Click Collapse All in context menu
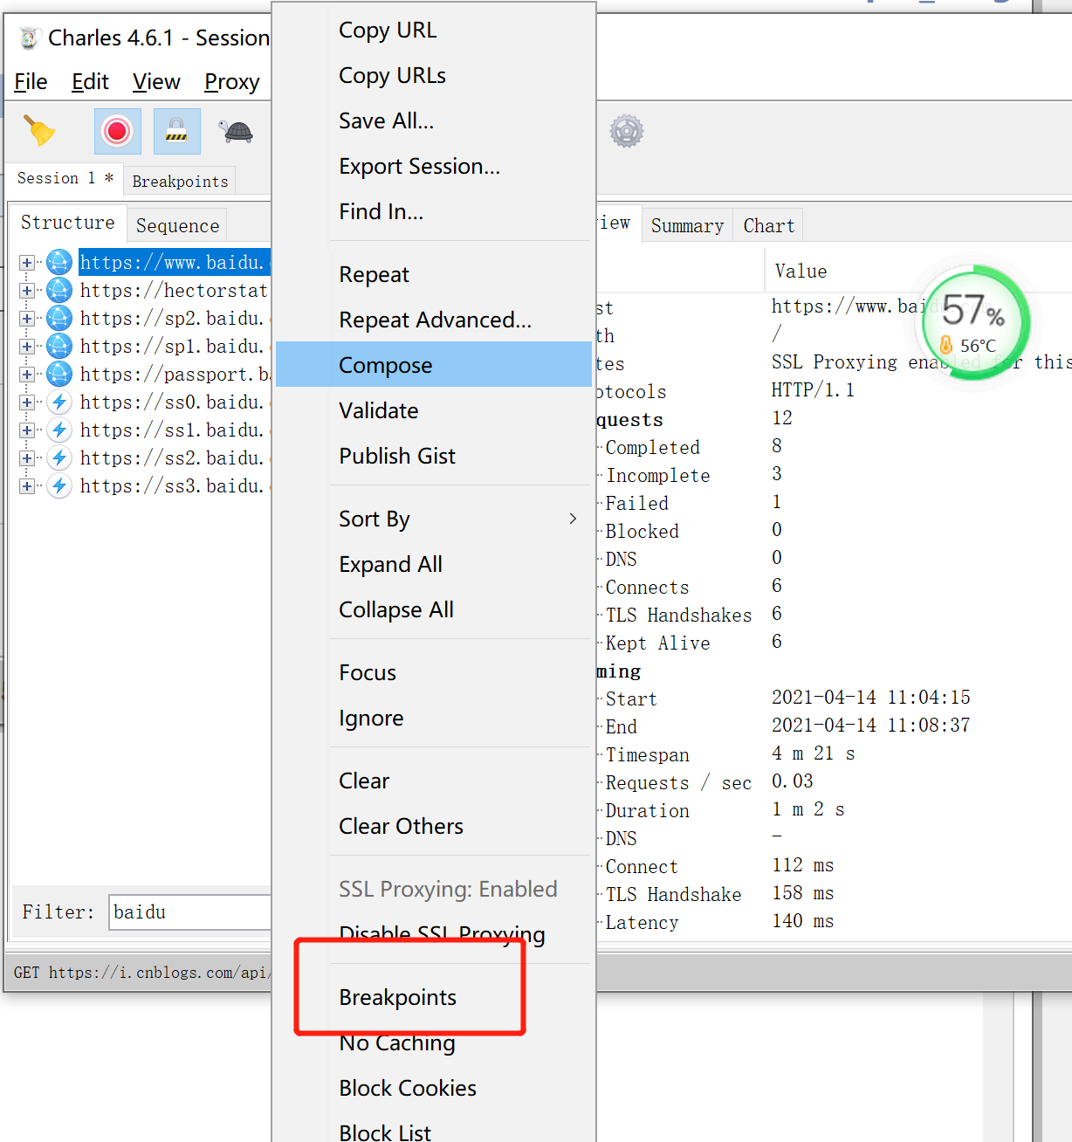Viewport: 1072px width, 1142px height. (433, 609)
